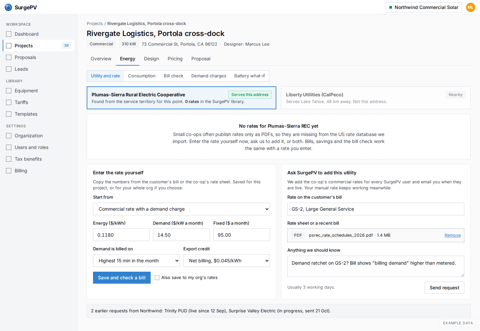Viewport: 480px width, 331px height.
Task: Open the ML user avatar menu
Action: click(x=470, y=7)
